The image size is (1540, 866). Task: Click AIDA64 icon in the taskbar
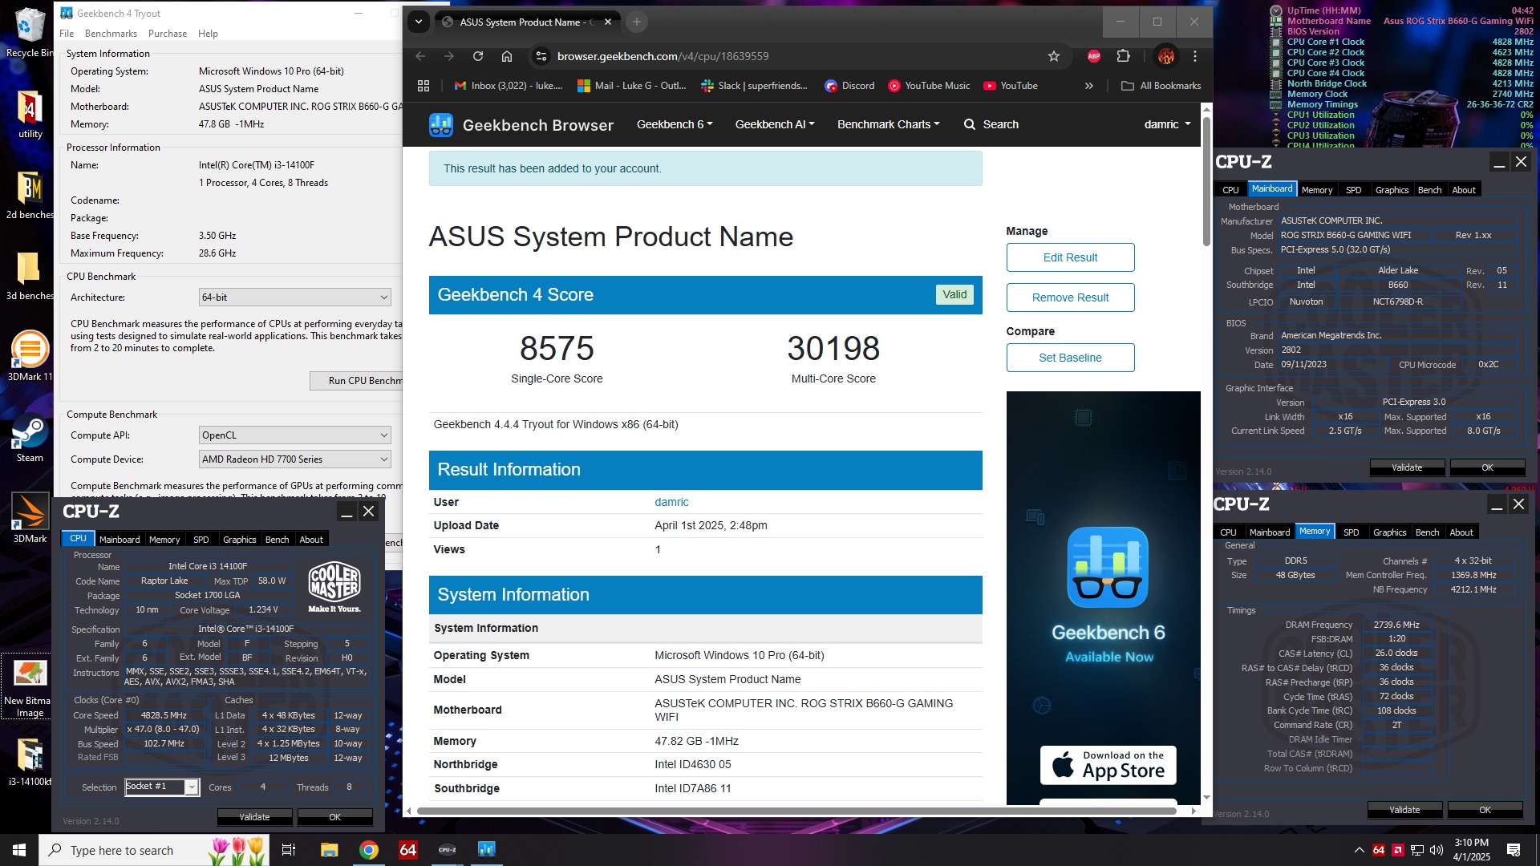[408, 850]
